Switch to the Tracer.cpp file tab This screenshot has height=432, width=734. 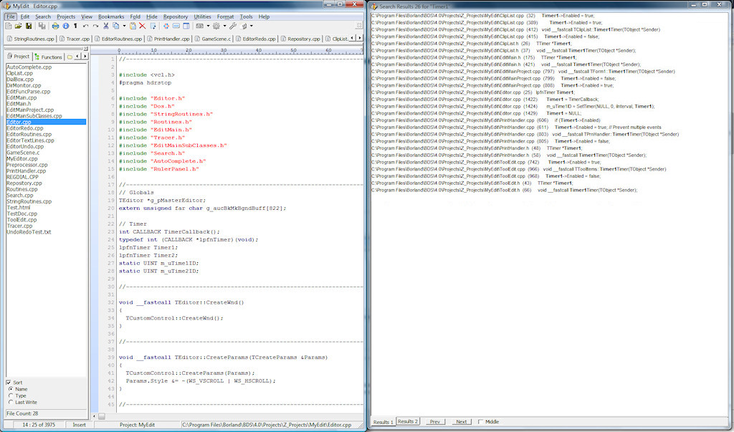pyautogui.click(x=75, y=39)
